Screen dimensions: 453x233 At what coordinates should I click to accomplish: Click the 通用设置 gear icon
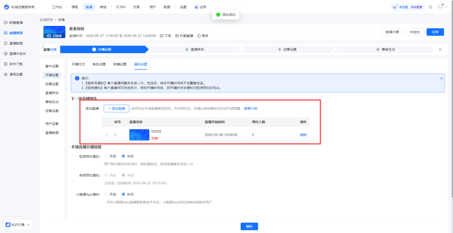[5, 74]
